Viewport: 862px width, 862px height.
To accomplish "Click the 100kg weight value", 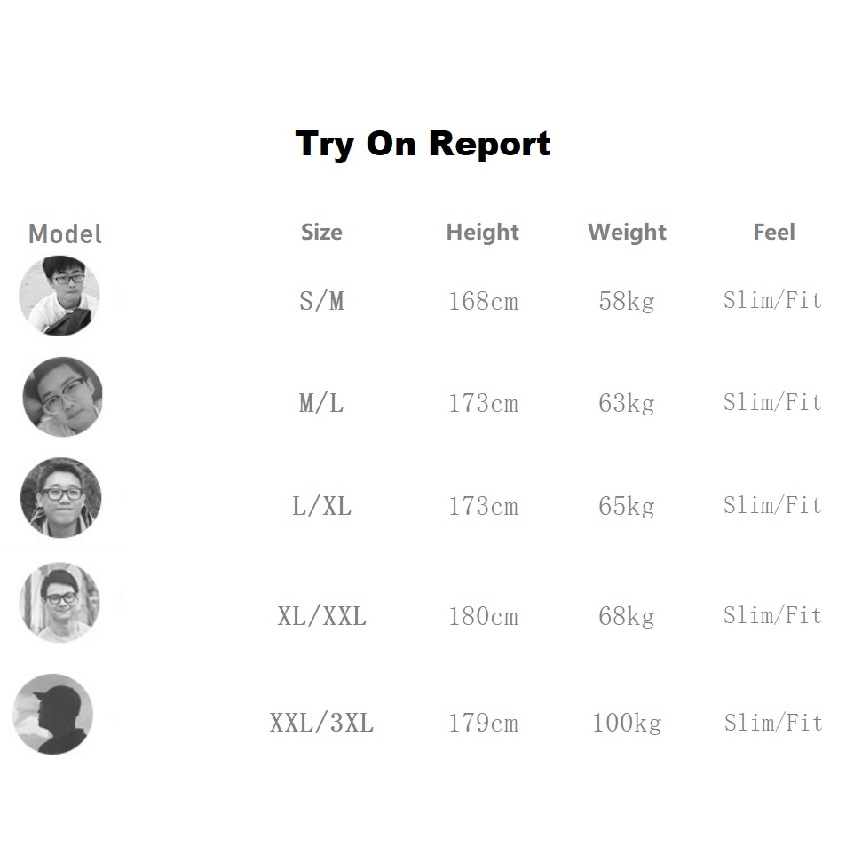I will [627, 724].
